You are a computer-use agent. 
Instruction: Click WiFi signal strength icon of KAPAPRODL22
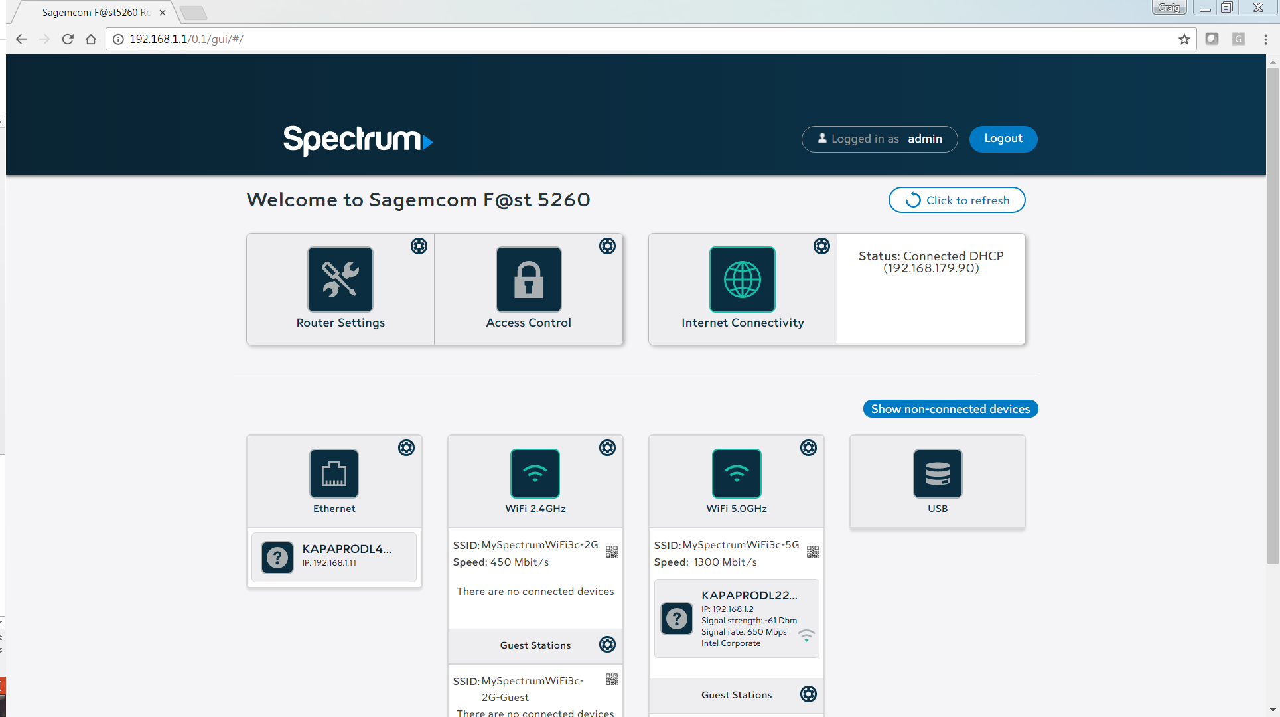(x=806, y=636)
